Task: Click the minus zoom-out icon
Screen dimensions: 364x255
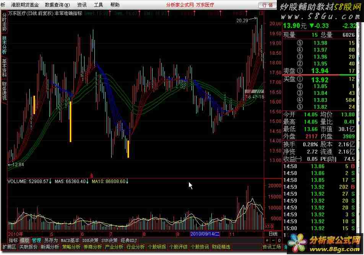Action: [273, 240]
